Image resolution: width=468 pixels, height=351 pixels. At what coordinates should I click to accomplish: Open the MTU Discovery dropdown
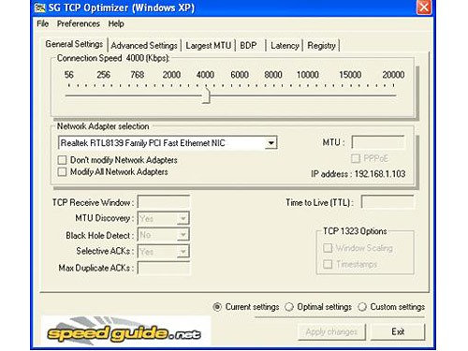click(x=183, y=218)
